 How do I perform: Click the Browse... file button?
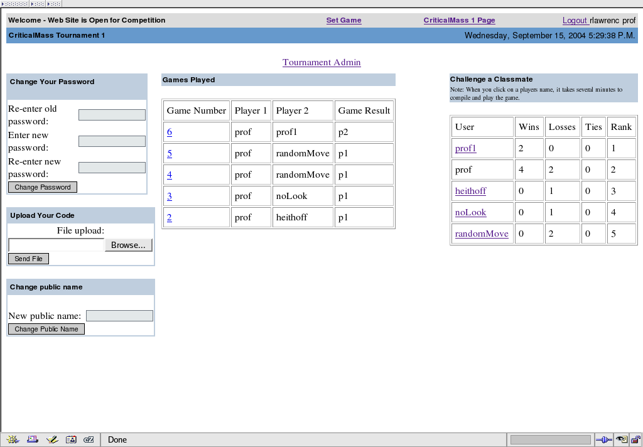[128, 245]
